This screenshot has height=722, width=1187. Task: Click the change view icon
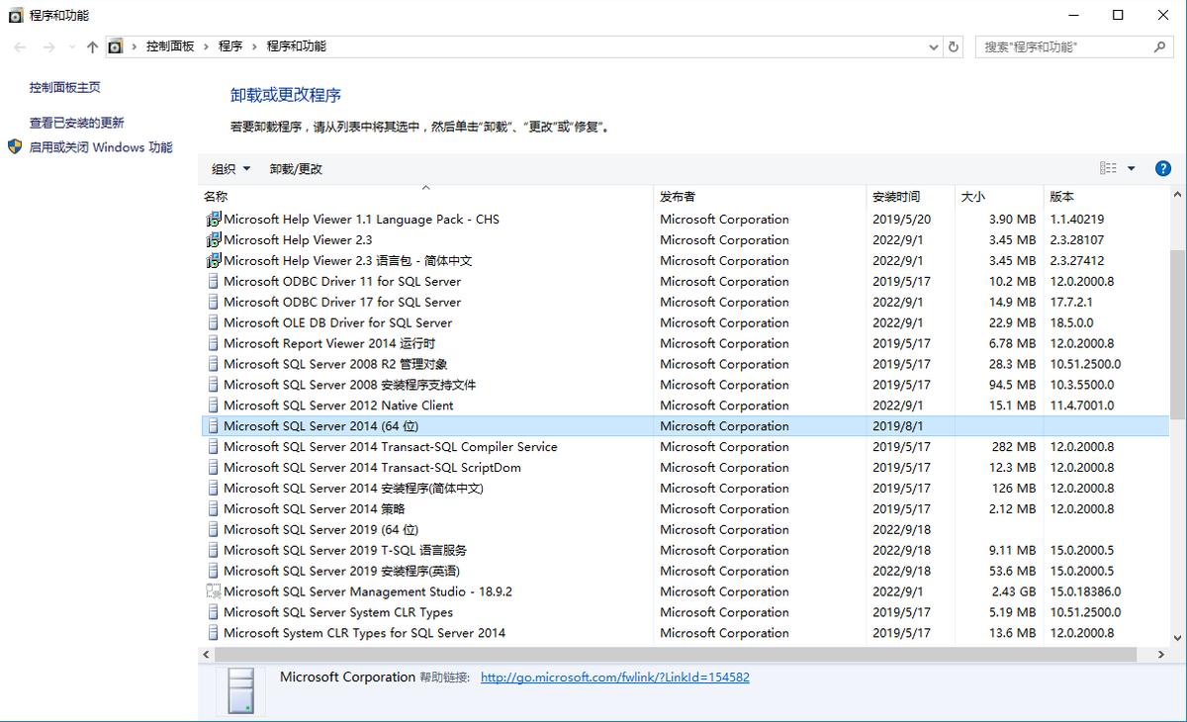click(x=1108, y=168)
